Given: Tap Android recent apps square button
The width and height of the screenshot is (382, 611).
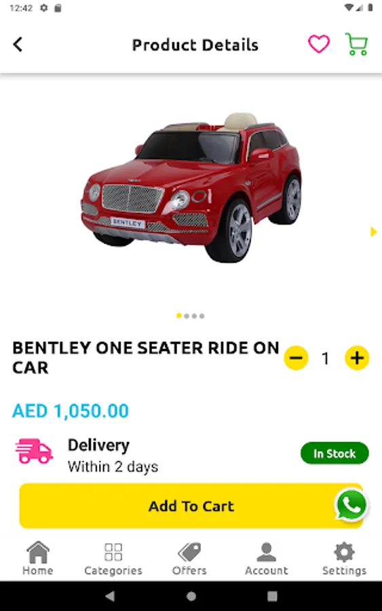Looking at the screenshot, I should [272, 596].
